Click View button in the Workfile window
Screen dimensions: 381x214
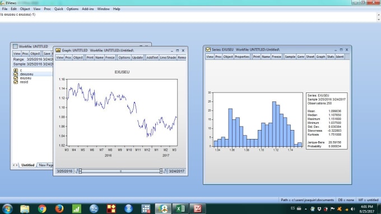tap(17, 53)
